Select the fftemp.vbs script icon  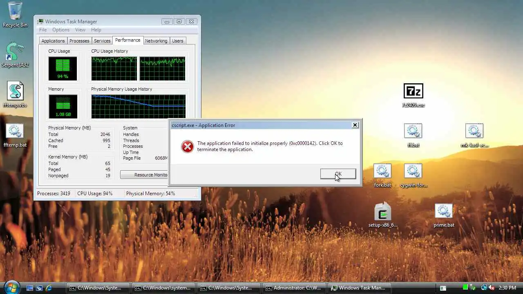pos(15,95)
